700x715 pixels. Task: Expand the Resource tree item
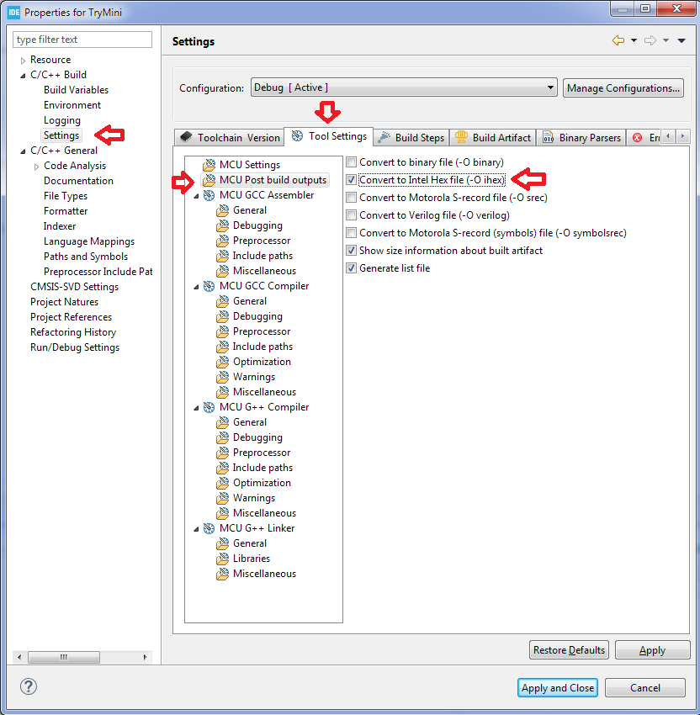coord(22,59)
